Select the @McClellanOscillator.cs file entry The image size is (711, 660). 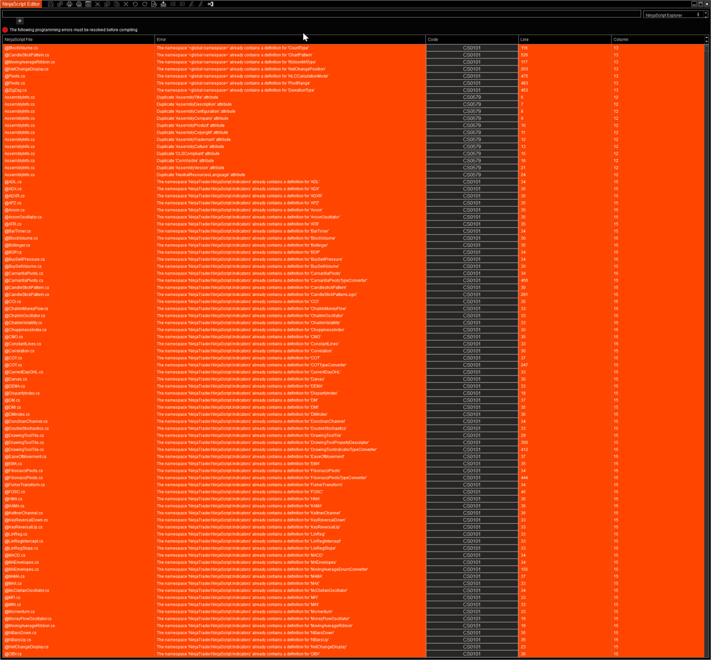[x=27, y=591]
